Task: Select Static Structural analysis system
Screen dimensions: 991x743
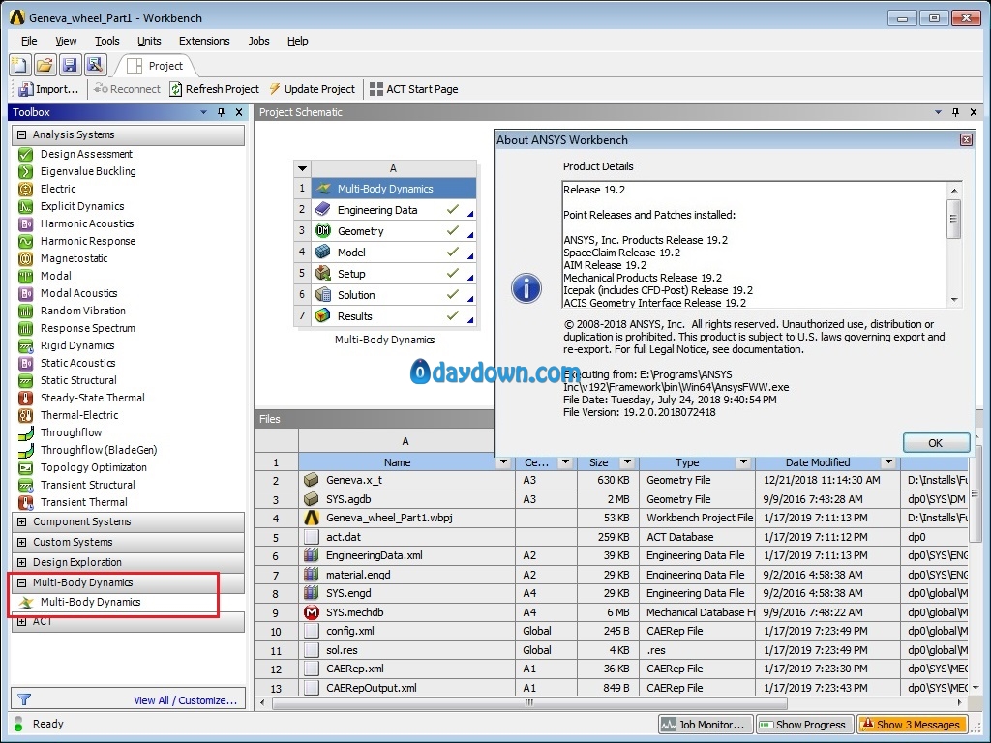Action: [78, 380]
